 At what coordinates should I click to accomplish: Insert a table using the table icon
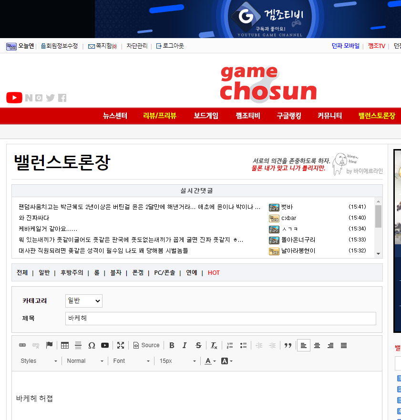pos(65,345)
